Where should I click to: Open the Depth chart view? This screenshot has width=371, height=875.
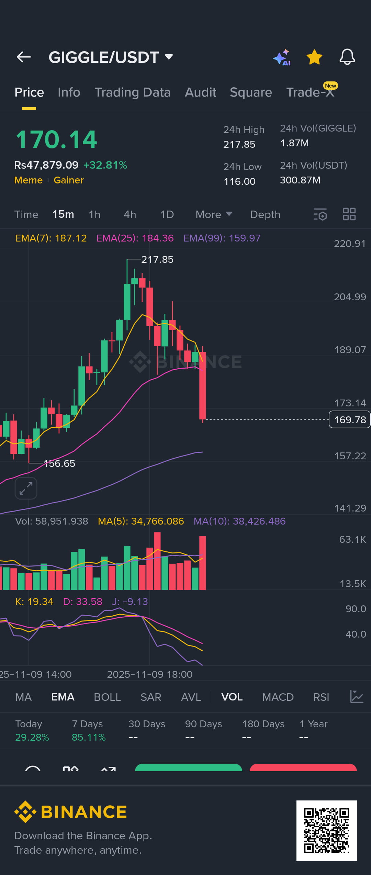(x=265, y=214)
